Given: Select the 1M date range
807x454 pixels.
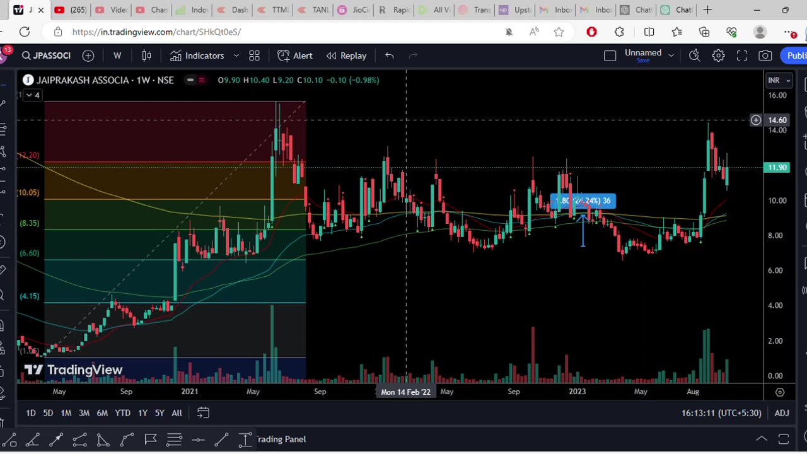Looking at the screenshot, I should point(66,413).
